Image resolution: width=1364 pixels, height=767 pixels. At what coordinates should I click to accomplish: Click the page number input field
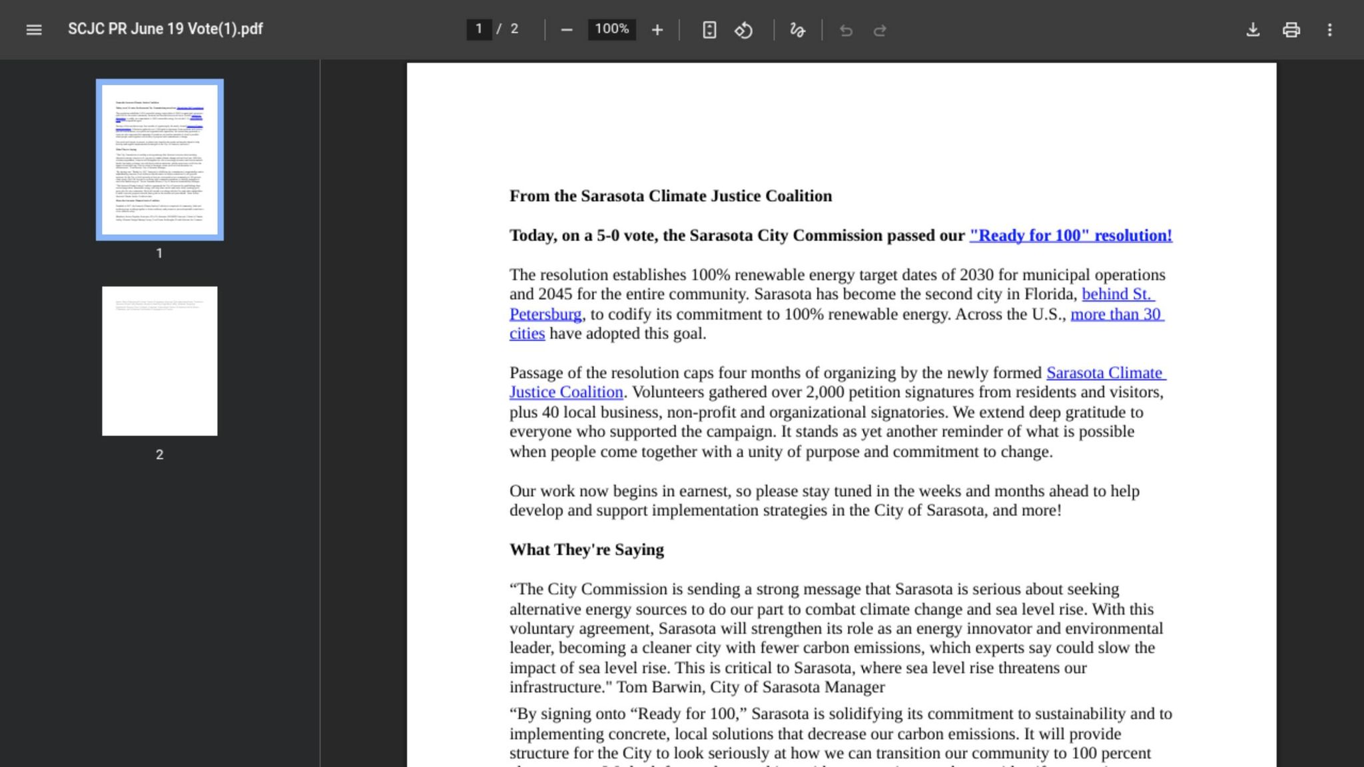pyautogui.click(x=478, y=29)
